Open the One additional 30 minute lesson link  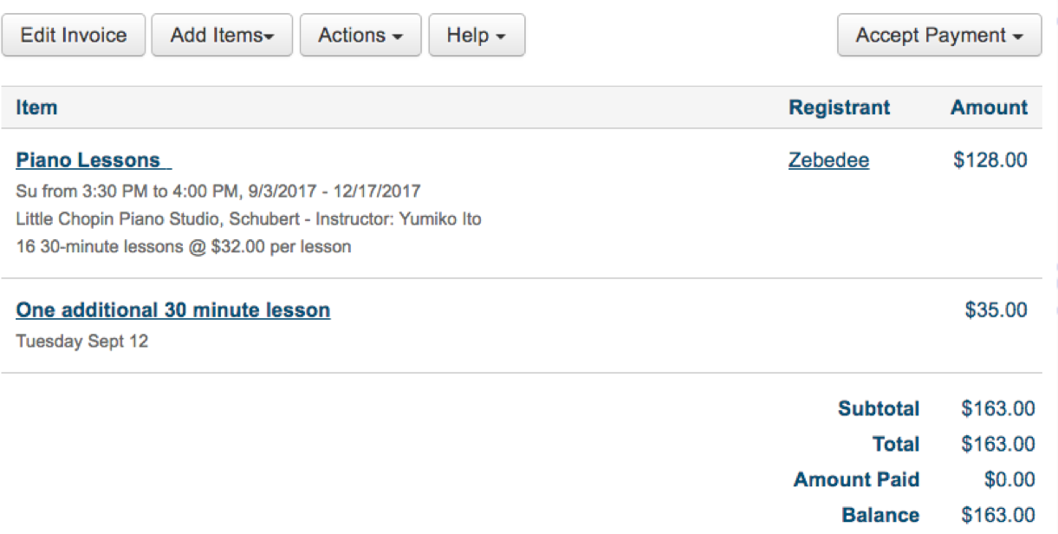173,310
